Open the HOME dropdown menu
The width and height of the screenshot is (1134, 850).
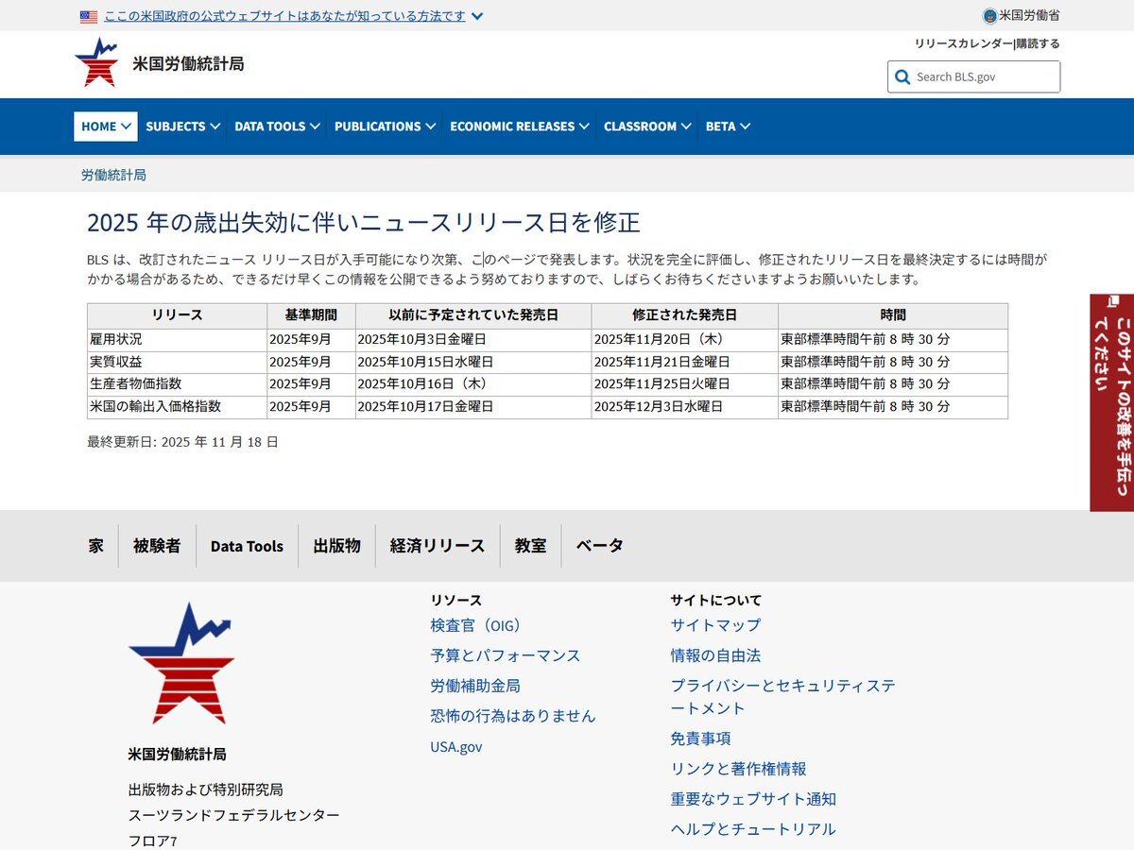tap(106, 127)
